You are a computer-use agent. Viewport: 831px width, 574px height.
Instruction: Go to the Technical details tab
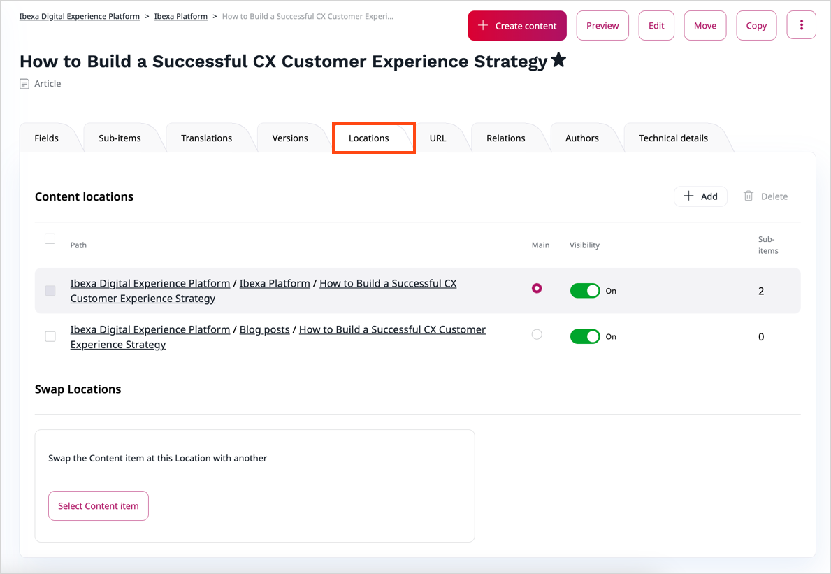[673, 138]
